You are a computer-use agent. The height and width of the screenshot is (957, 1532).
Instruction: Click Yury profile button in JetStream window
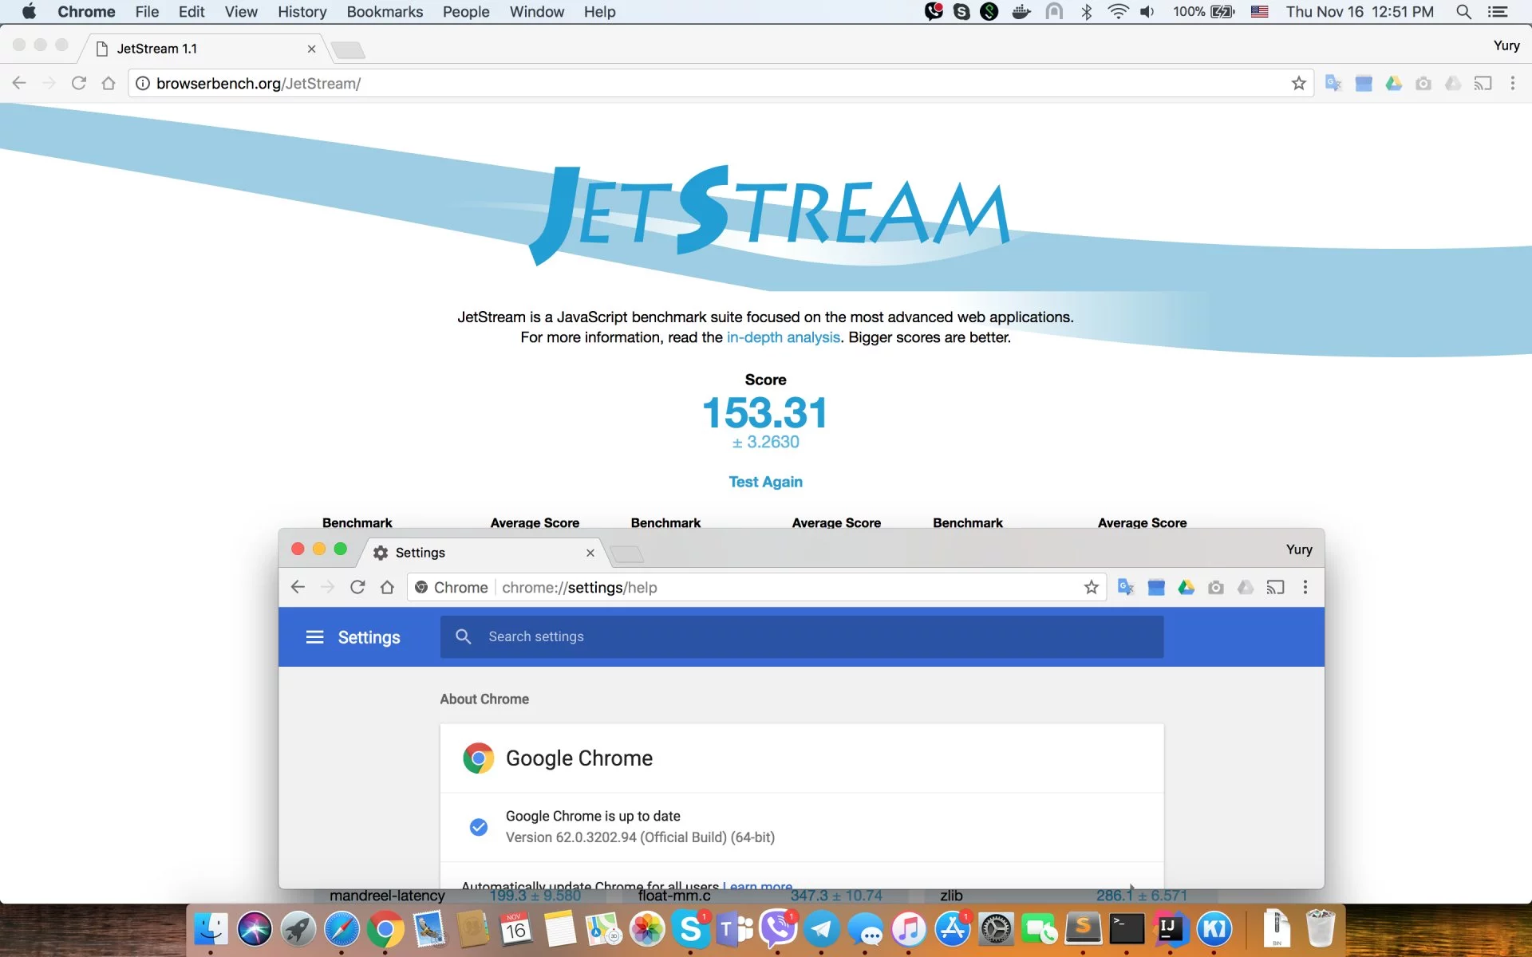[x=1506, y=45]
